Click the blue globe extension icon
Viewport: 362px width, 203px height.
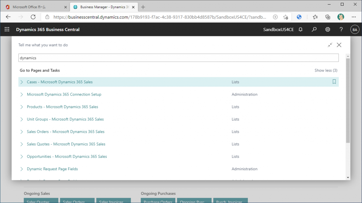[299, 17]
